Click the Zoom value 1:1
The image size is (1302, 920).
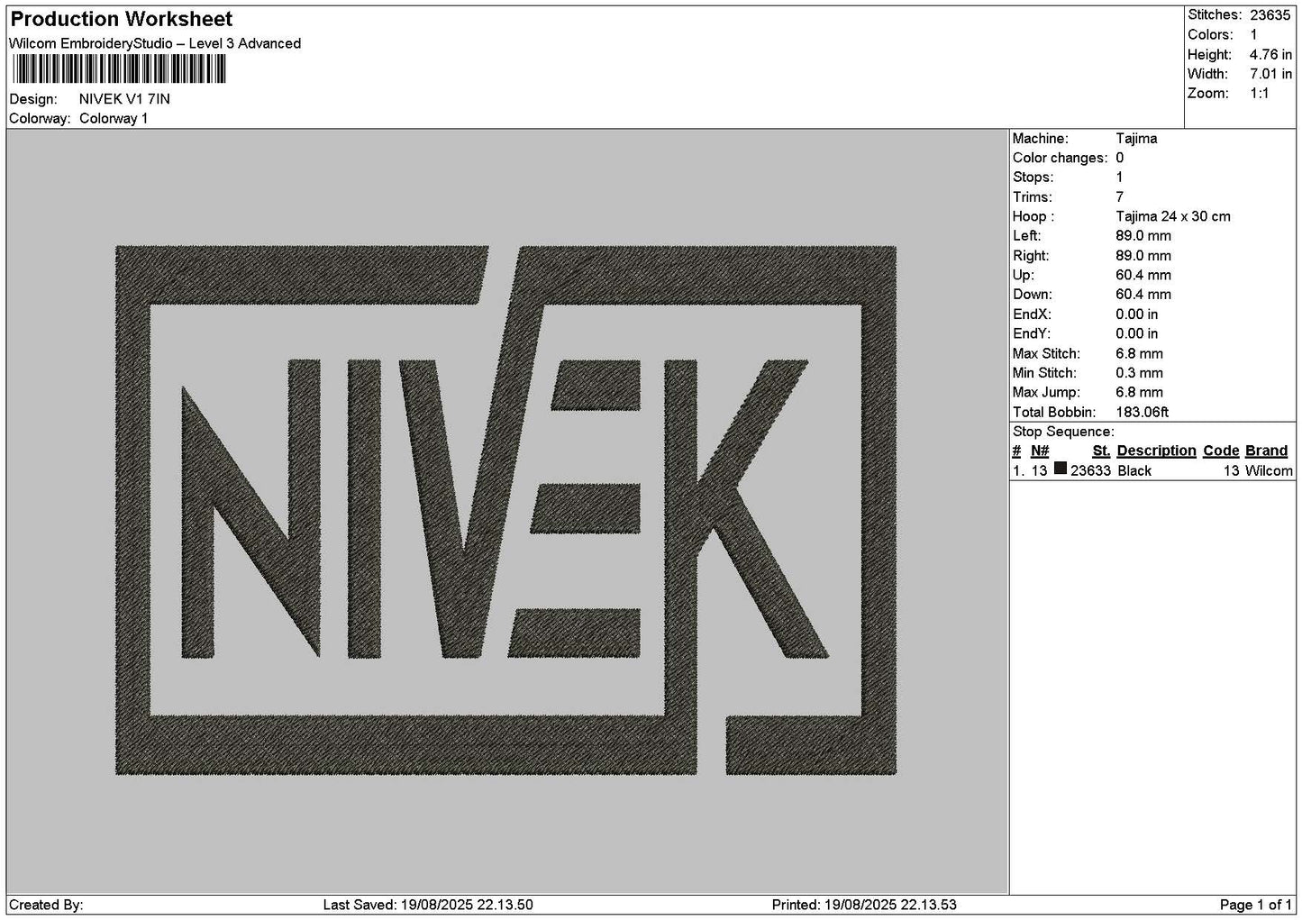click(1260, 94)
